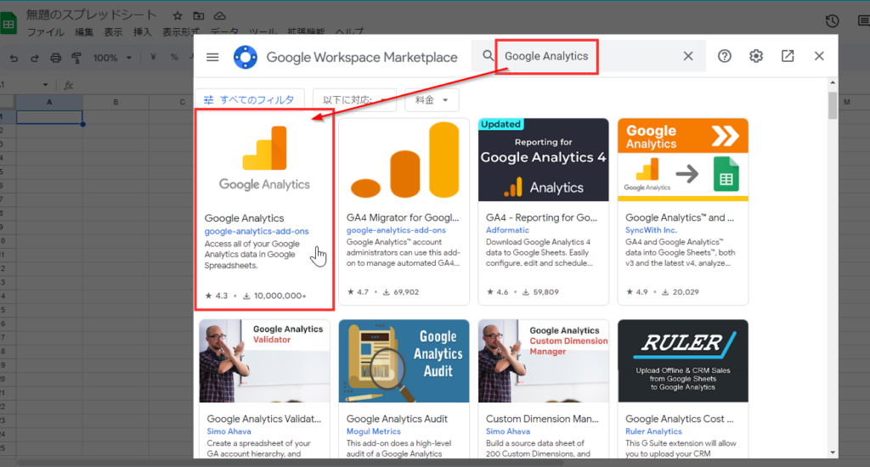Click the move-to-folder icon beside title
Screen dimensions: 870x467
(199, 15)
